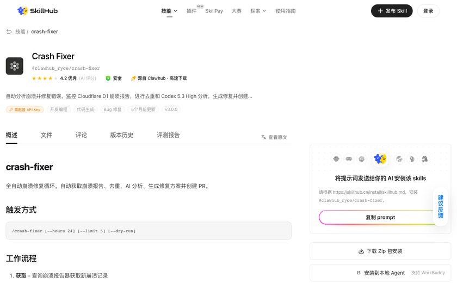Click the key icon in 需配置 API Key tag
The height and width of the screenshot is (283, 457).
pyautogui.click(x=11, y=109)
